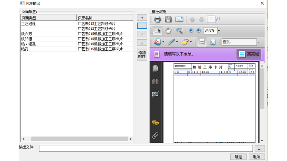Click the 页面名称 column header
Screen dimensions: 287x161
tap(104, 18)
